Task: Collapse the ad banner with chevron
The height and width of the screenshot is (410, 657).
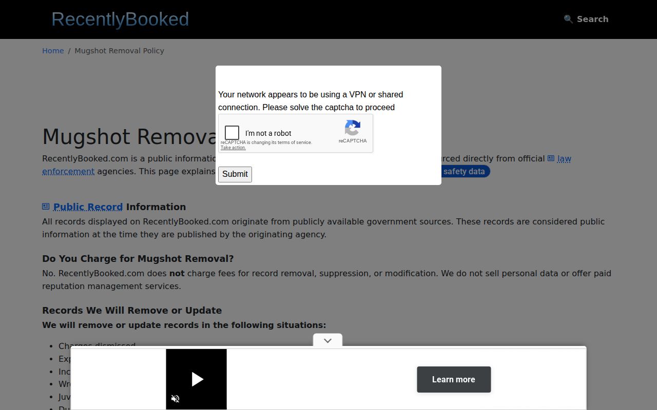Action: pos(327,340)
